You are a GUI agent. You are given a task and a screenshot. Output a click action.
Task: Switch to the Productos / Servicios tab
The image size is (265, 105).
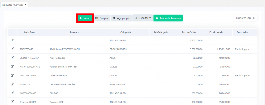pos(12,5)
